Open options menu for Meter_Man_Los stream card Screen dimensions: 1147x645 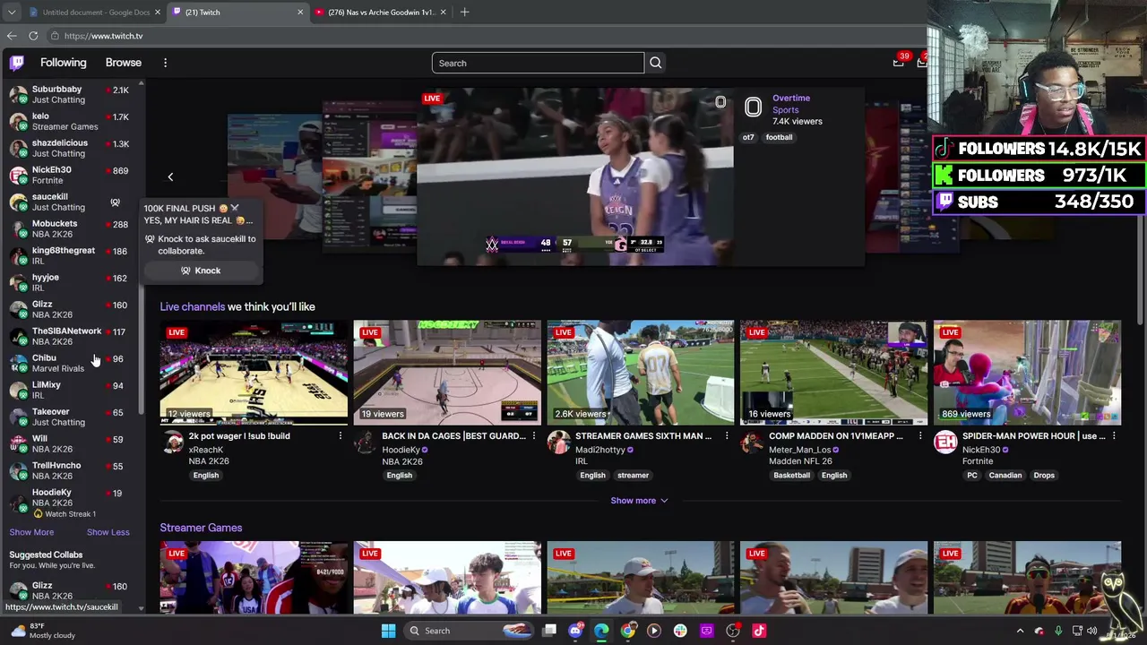(920, 436)
